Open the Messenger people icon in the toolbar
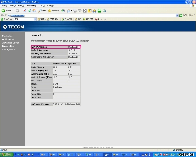196x157 pixels. [x=104, y=11]
